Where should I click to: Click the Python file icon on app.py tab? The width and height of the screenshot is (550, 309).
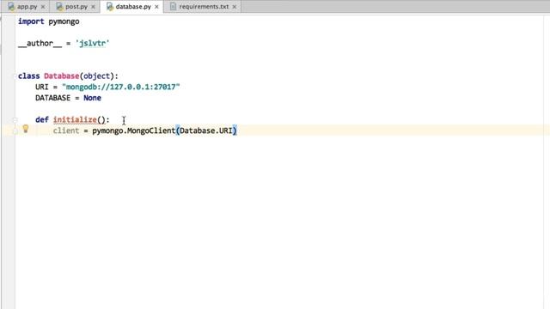pyautogui.click(x=11, y=7)
